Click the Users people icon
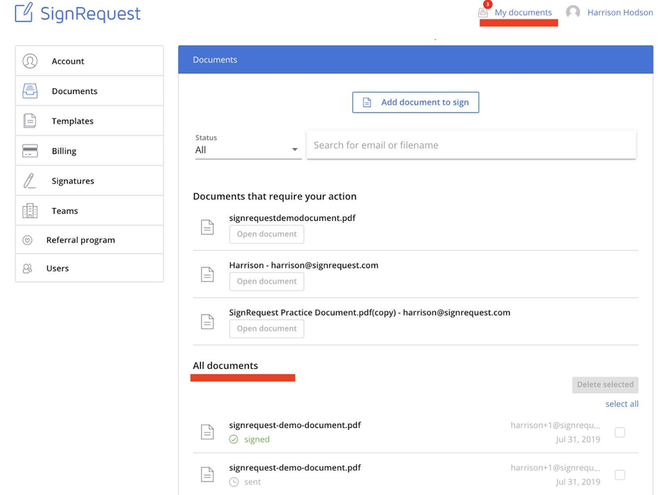The image size is (670, 495). click(28, 269)
